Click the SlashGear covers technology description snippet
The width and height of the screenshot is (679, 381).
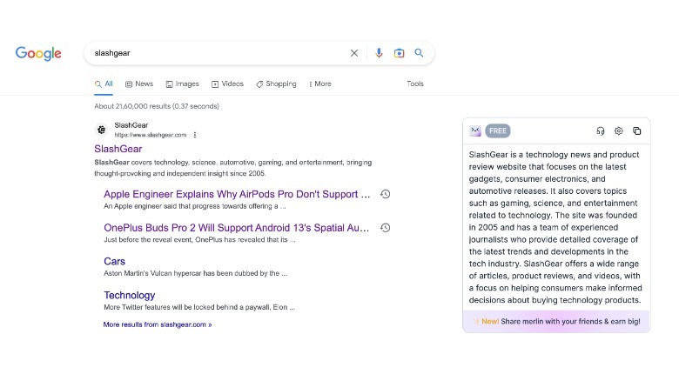pyautogui.click(x=233, y=168)
